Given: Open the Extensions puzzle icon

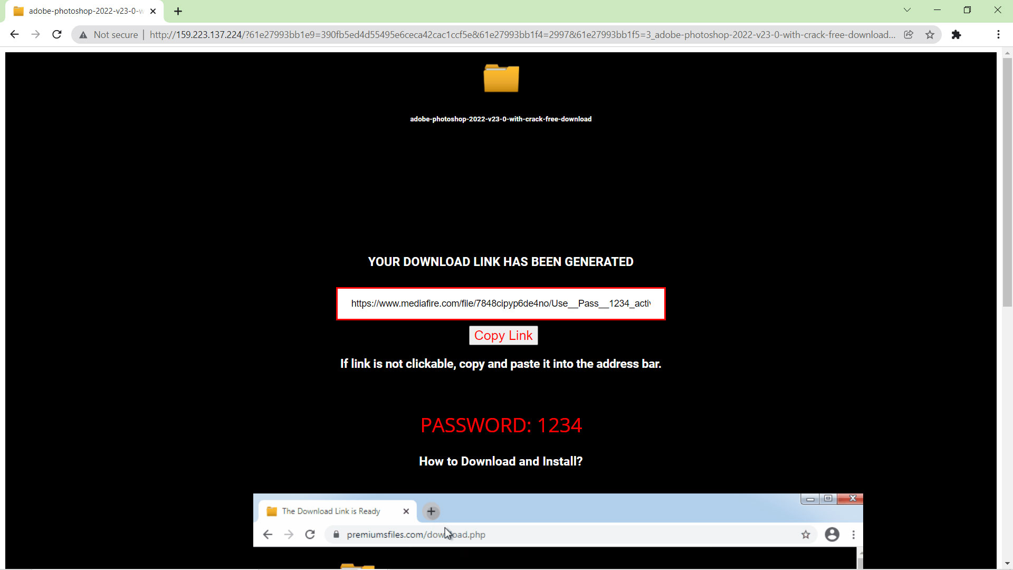Looking at the screenshot, I should pyautogui.click(x=956, y=34).
